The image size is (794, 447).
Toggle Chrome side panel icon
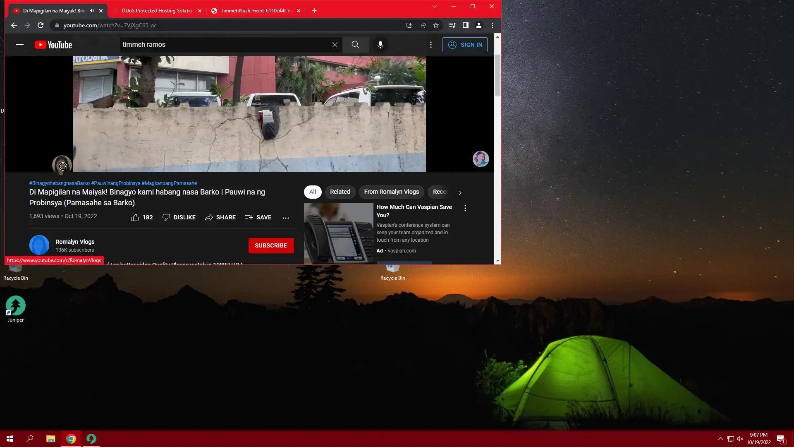(x=465, y=25)
